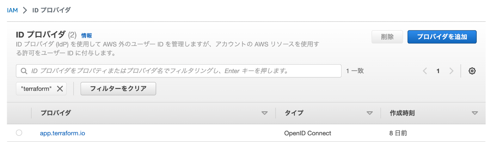Click the search magnifier icon
The height and width of the screenshot is (142, 497).
pyautogui.click(x=24, y=71)
